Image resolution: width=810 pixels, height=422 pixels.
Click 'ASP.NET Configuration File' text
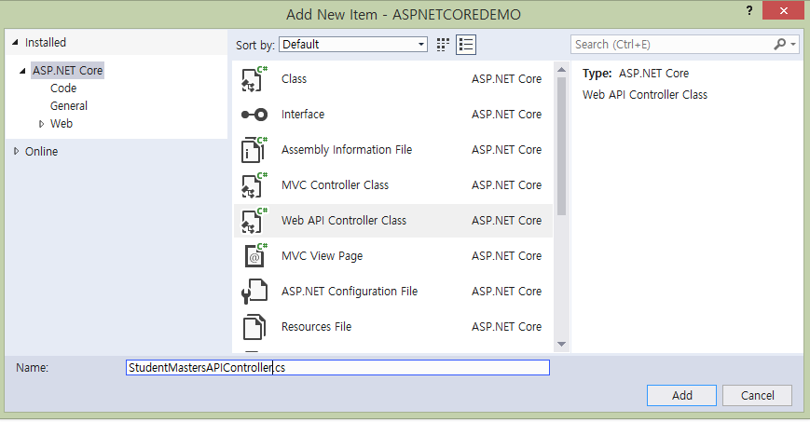[x=350, y=292]
